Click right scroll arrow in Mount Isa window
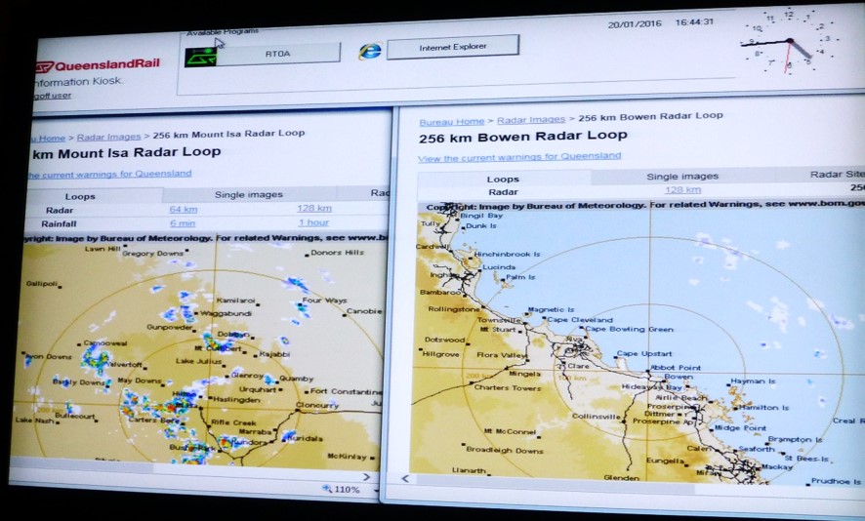The height and width of the screenshot is (521, 865). coord(367,477)
